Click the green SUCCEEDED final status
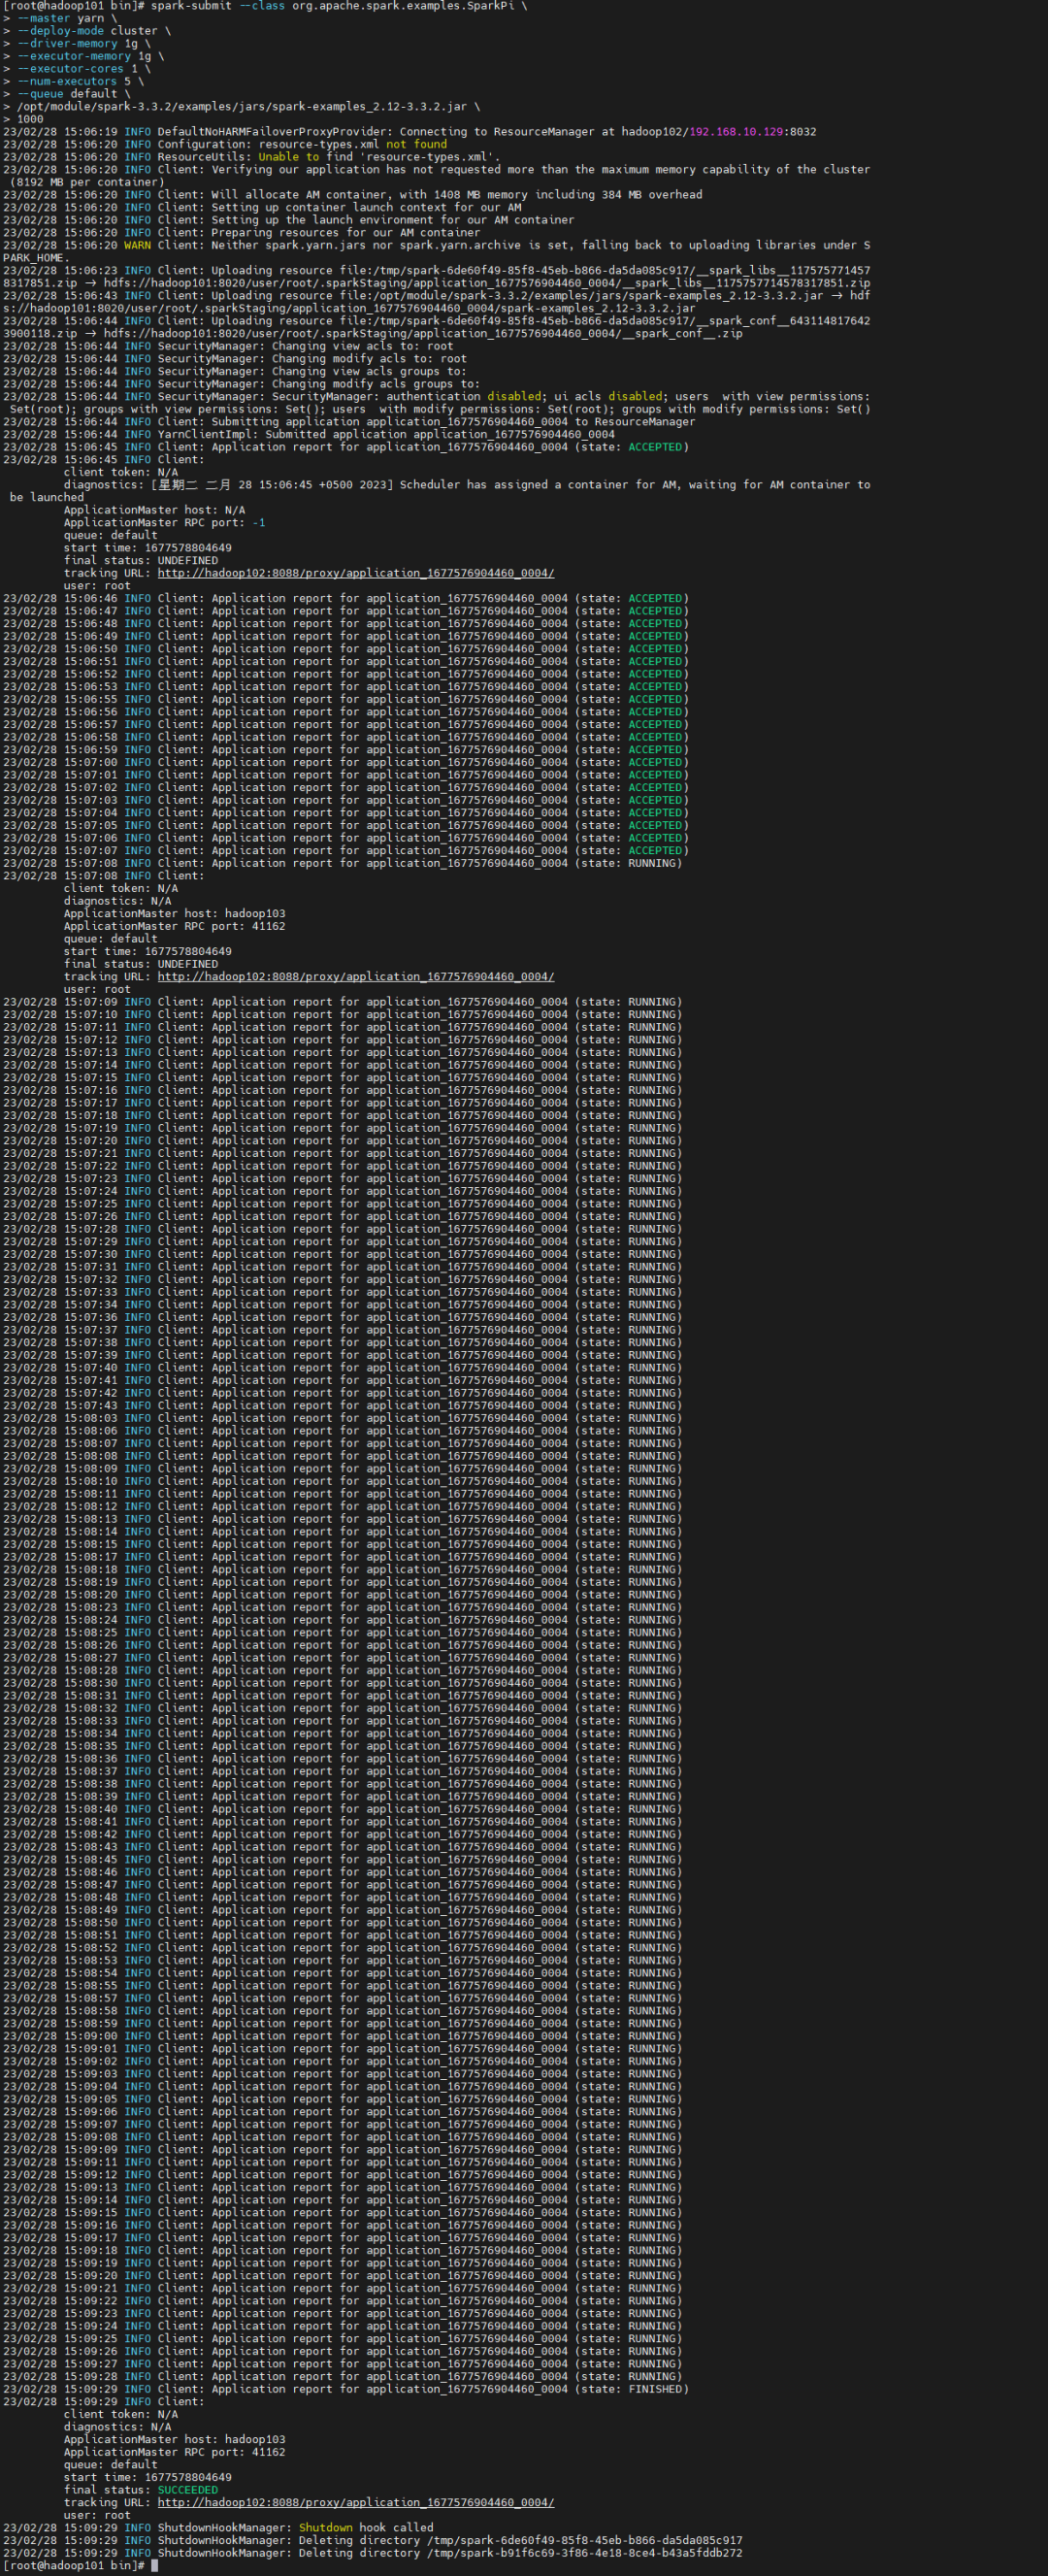 (187, 2490)
